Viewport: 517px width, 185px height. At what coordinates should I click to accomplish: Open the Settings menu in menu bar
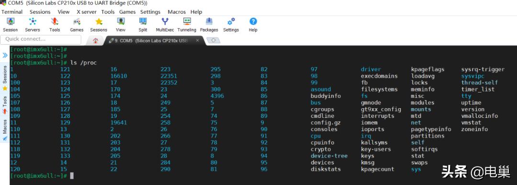coord(150,12)
